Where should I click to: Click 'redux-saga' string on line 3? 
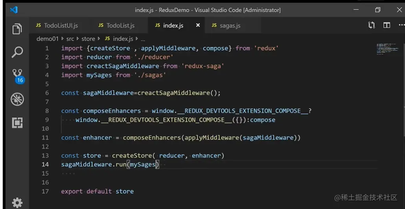click(202, 66)
